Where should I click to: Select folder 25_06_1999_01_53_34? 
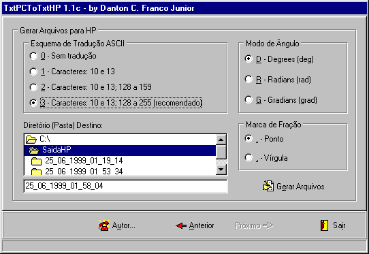(x=120, y=171)
